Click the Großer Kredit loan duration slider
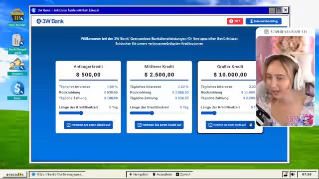 coord(228,113)
